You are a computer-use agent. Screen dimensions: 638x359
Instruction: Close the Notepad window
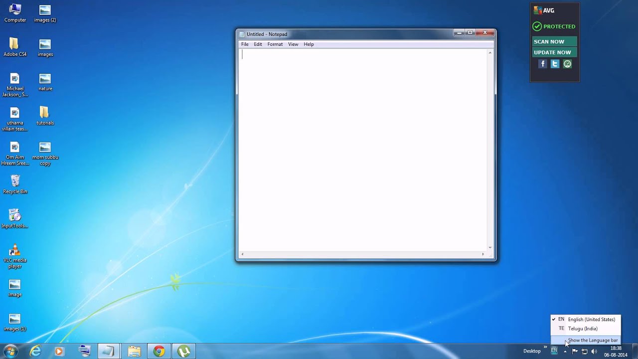coord(485,33)
